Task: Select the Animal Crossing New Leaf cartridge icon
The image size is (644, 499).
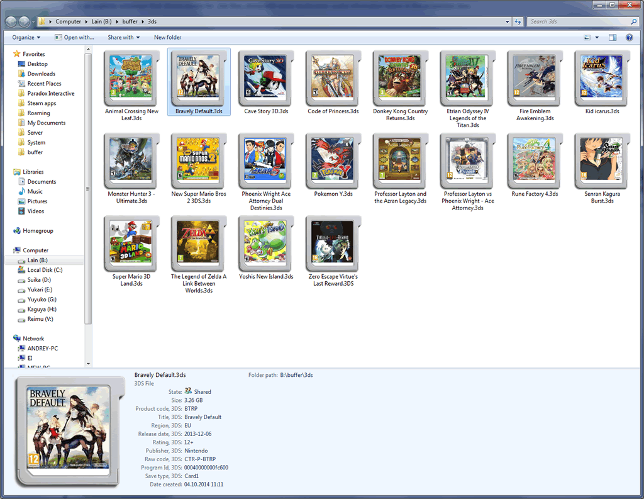Action: (x=131, y=78)
